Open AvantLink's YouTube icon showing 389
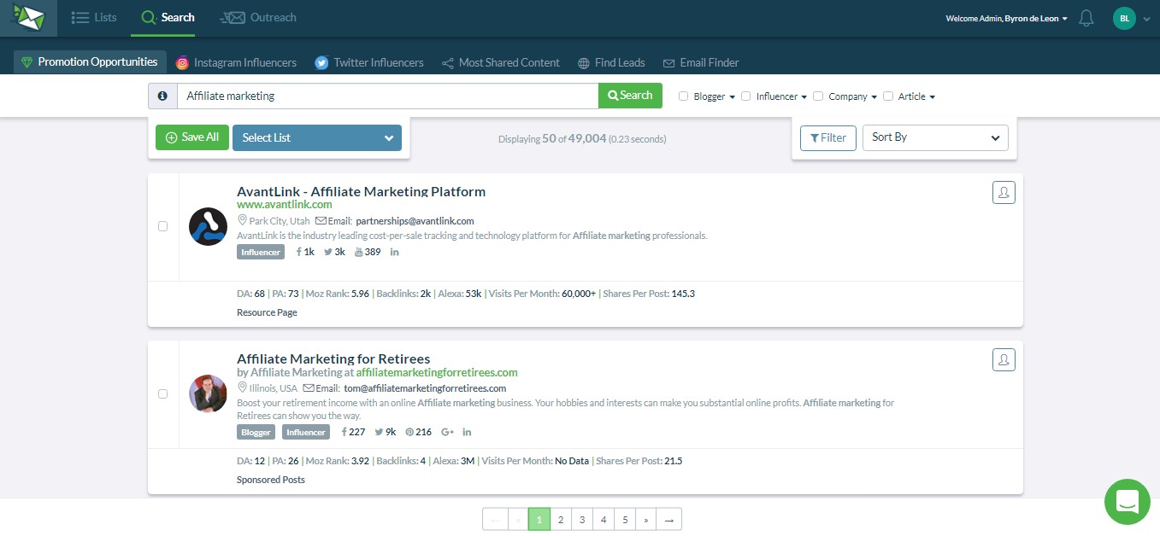This screenshot has height=536, width=1160. point(358,252)
